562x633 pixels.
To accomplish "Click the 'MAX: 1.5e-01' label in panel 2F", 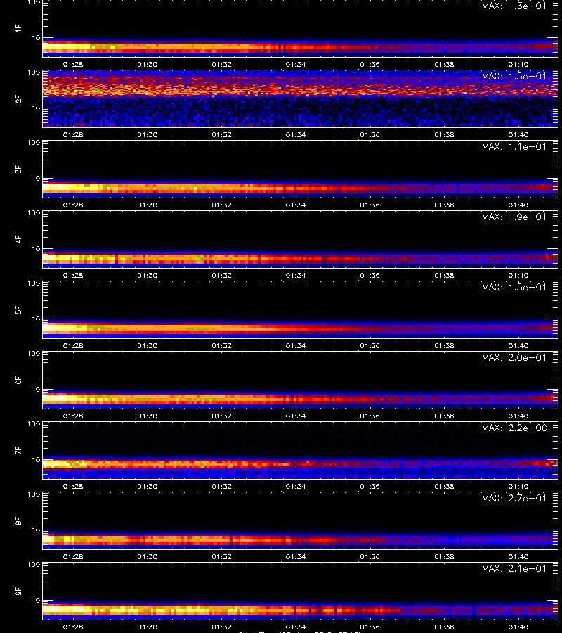I will coord(514,76).
